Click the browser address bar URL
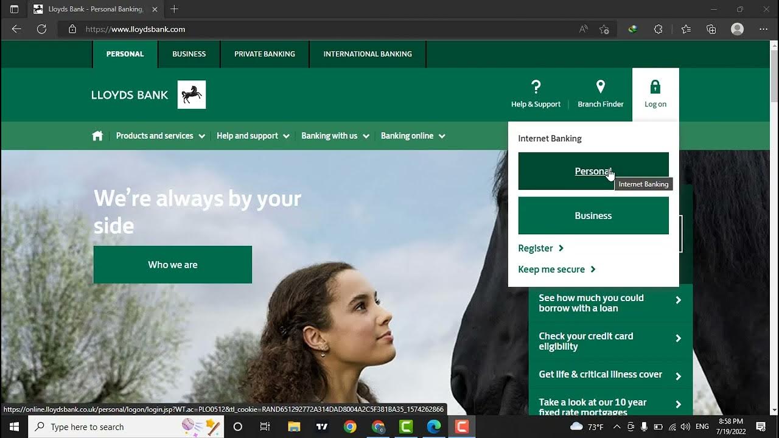This screenshot has width=779, height=438. point(135,29)
